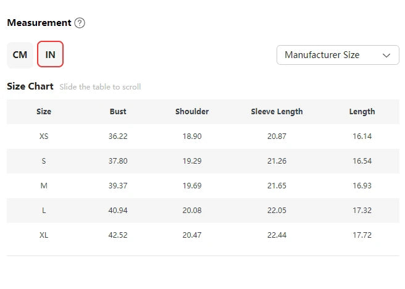The image size is (405, 289).
Task: Select the XS size row
Action: [x=44, y=136]
